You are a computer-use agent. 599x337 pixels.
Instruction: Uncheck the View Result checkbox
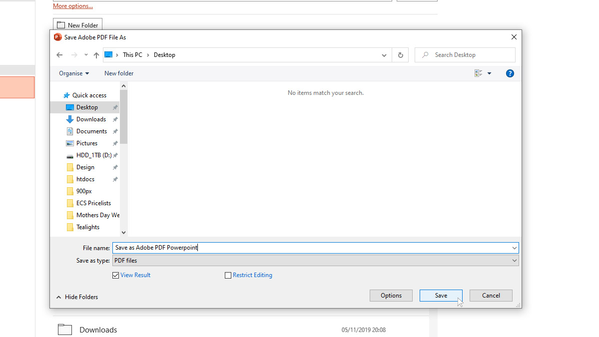(x=115, y=275)
